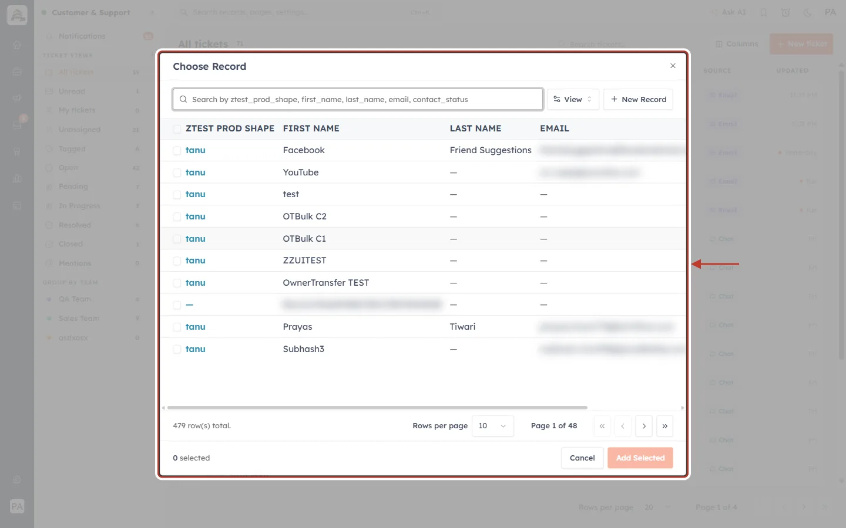
Task: Click the OTBulk C1 first name cell
Action: click(304, 239)
